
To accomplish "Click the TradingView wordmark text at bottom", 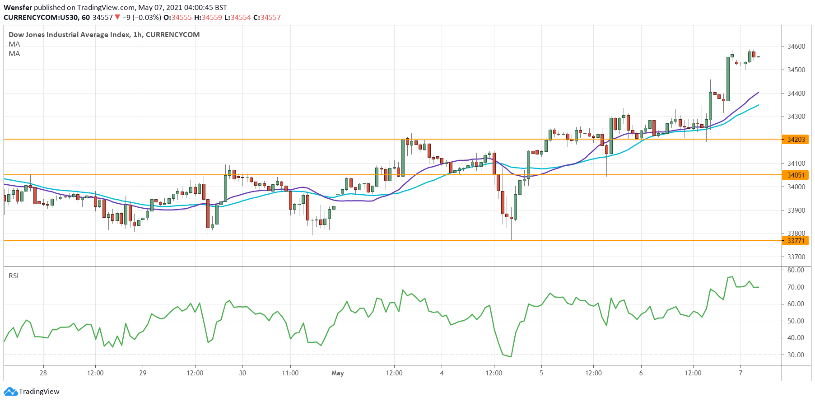I will point(39,392).
